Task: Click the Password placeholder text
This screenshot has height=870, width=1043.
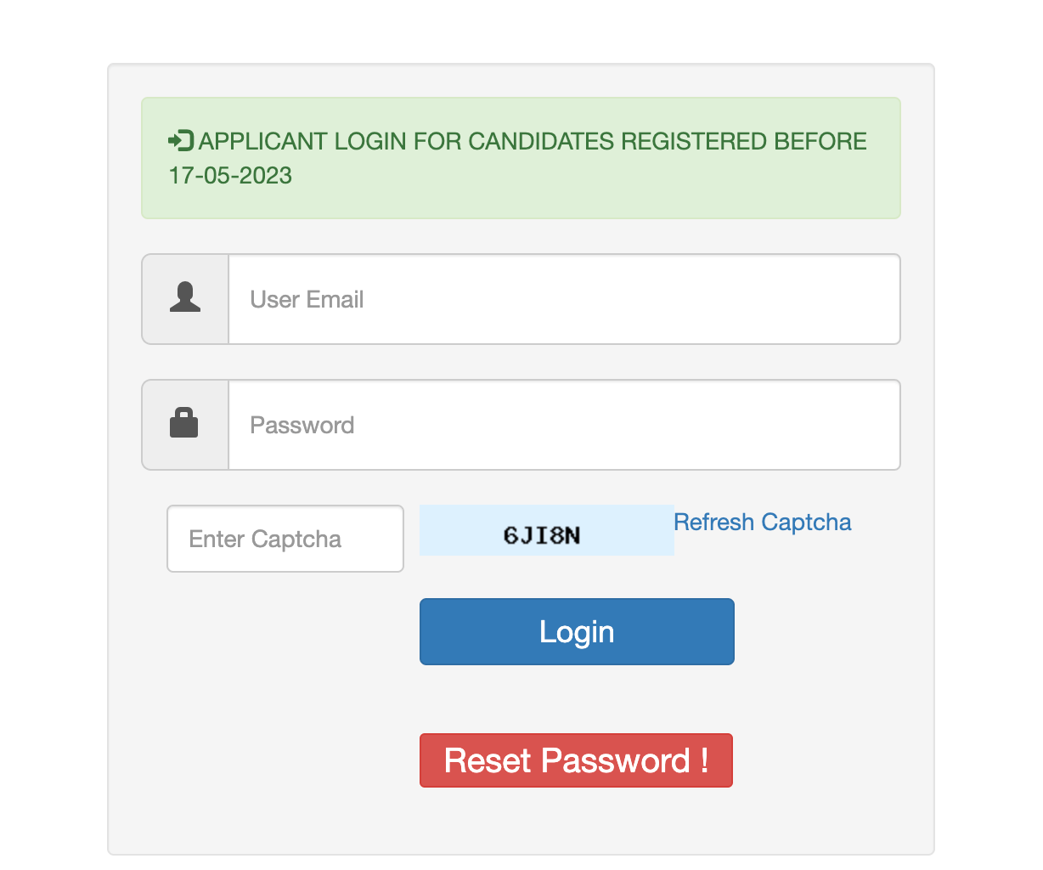Action: 302,425
